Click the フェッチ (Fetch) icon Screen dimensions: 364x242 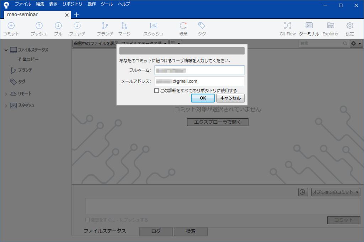pyautogui.click(x=77, y=28)
